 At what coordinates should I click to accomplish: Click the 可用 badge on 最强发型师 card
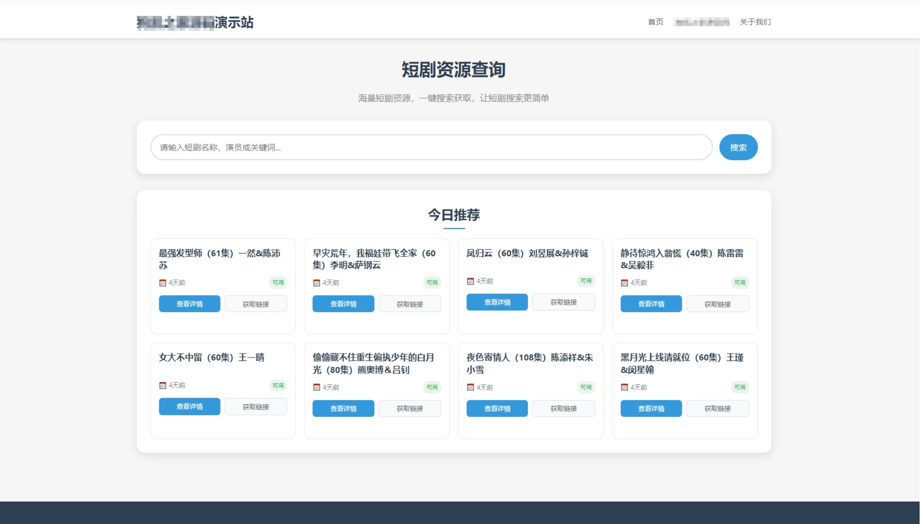(x=278, y=282)
